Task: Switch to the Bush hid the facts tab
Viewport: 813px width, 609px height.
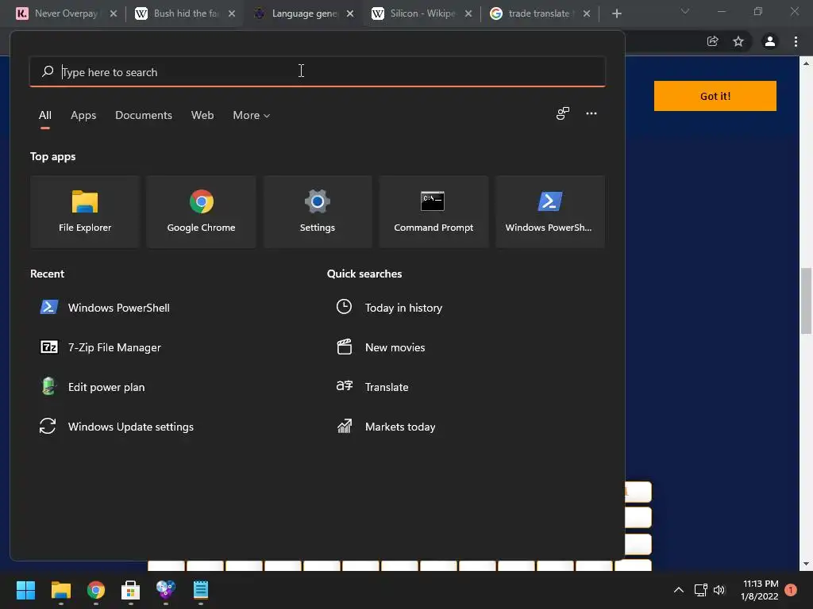Action: [x=186, y=13]
